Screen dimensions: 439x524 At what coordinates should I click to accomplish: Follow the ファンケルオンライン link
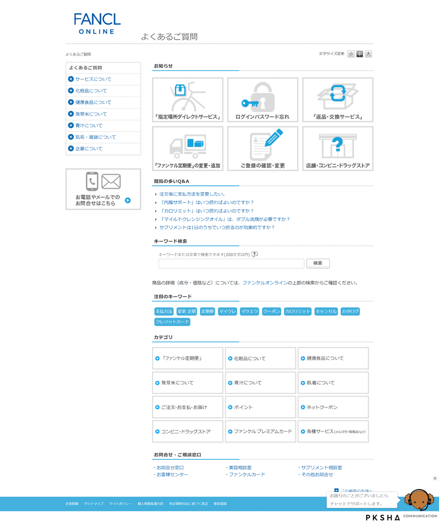click(265, 283)
